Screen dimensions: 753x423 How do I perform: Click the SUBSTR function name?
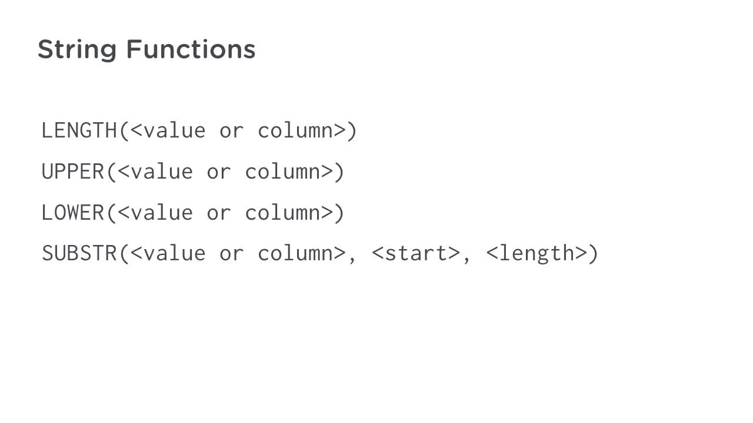[x=79, y=254]
